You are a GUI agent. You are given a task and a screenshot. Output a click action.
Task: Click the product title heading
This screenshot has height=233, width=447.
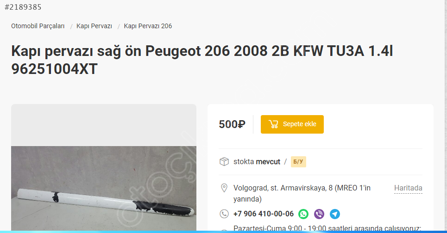202,60
